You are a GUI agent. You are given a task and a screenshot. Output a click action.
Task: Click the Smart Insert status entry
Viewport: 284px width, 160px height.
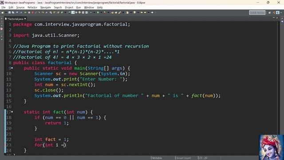pyautogui.click(x=183, y=158)
